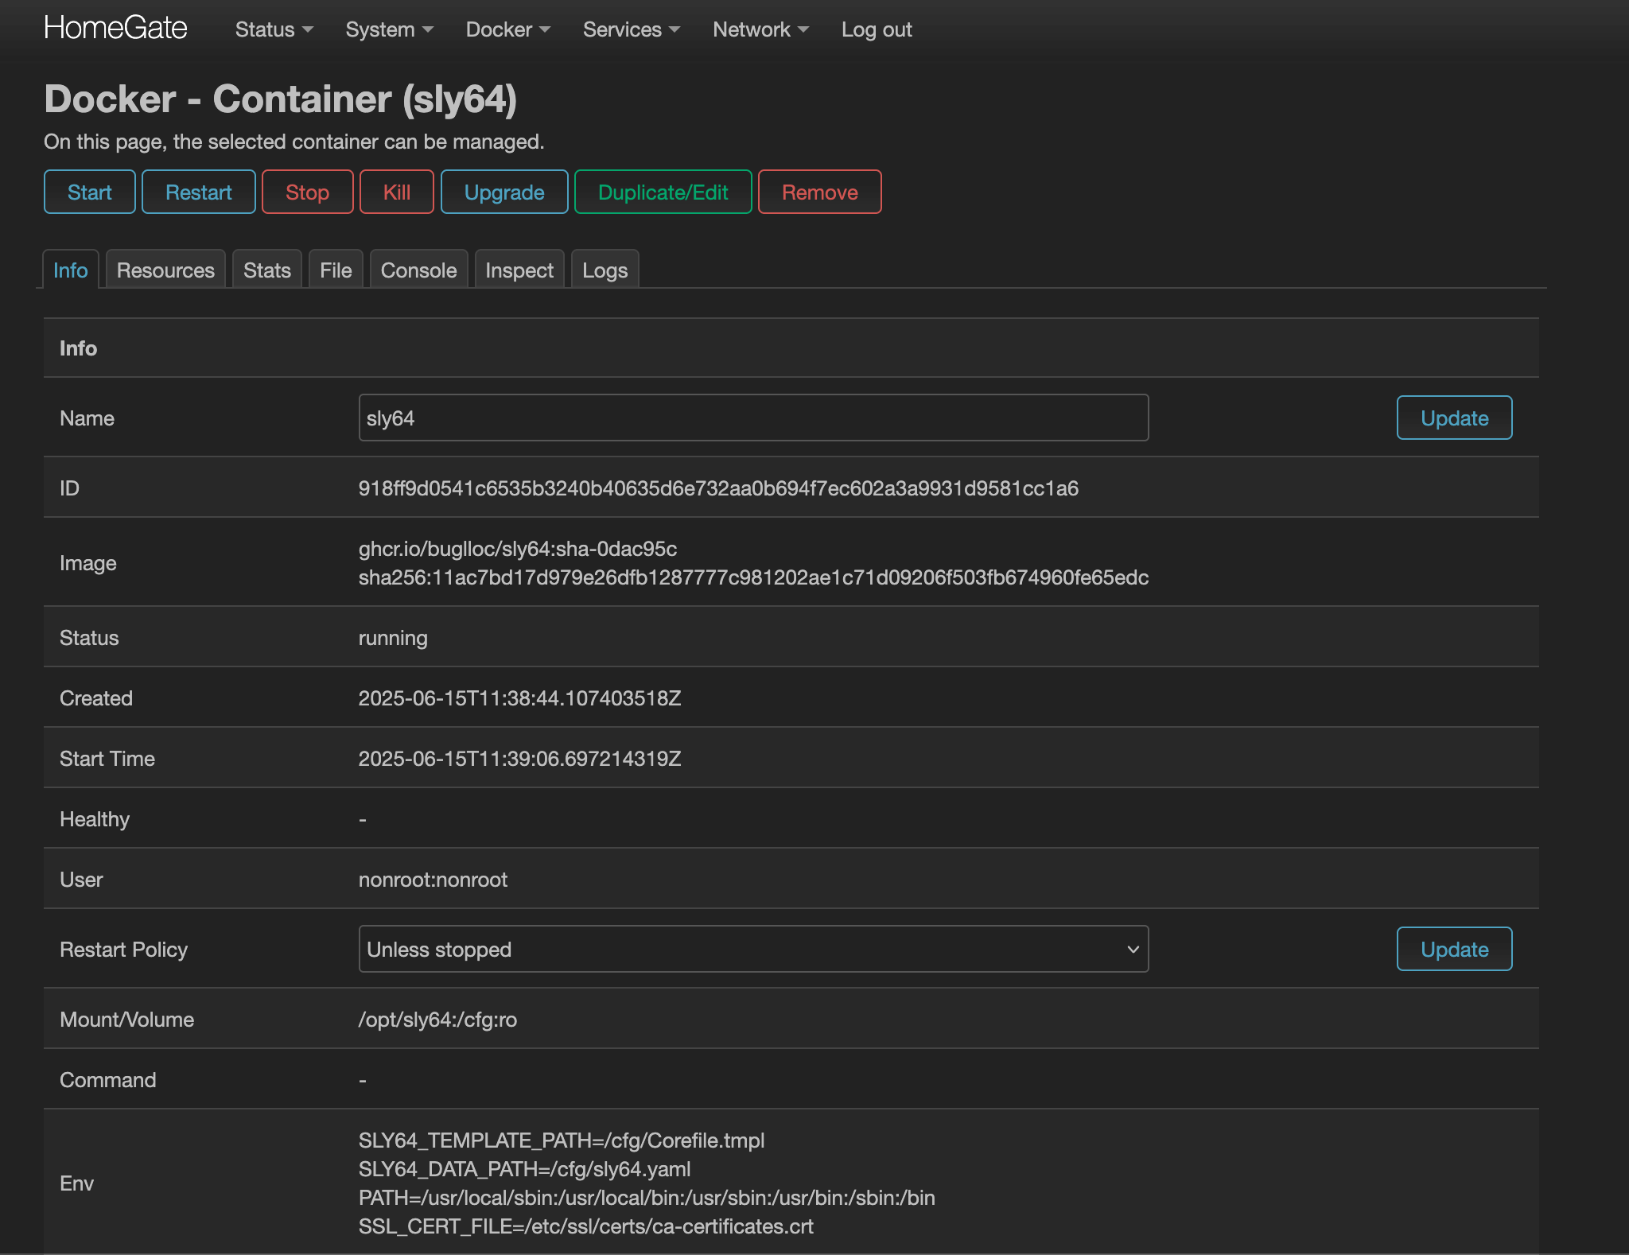
Task: Expand the Network menu
Action: click(x=760, y=29)
